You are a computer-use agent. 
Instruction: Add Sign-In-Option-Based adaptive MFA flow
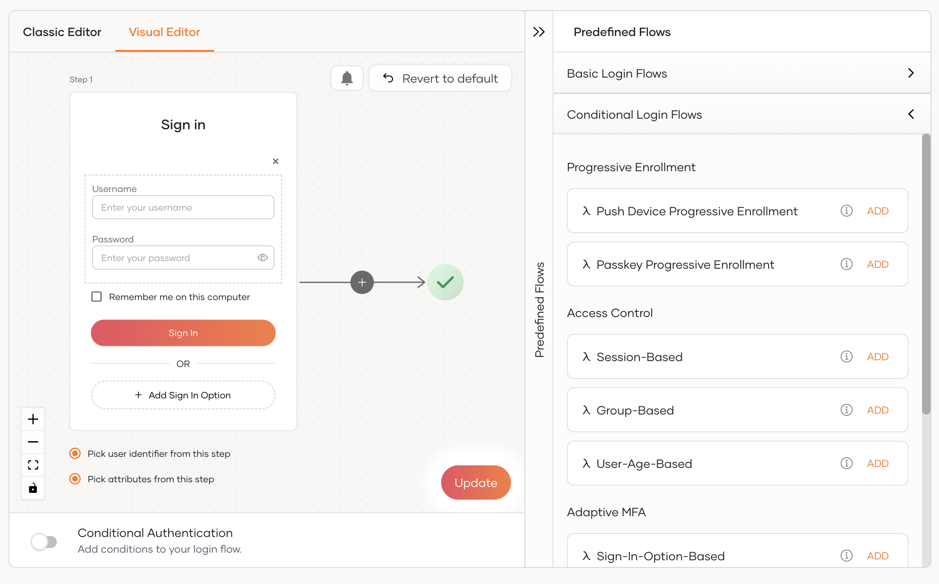click(878, 556)
